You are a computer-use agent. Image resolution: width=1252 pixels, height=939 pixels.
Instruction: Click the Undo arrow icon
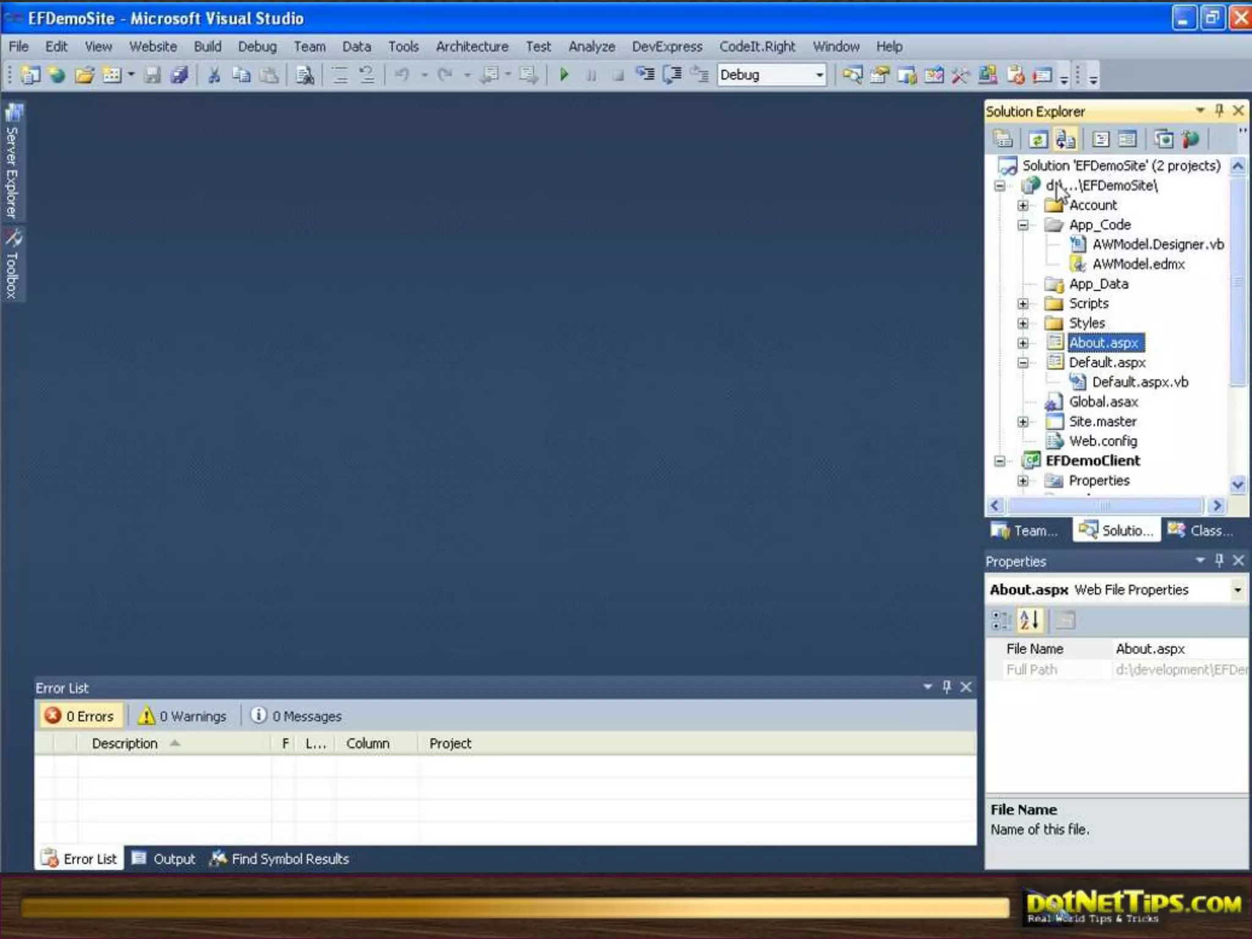[x=402, y=75]
